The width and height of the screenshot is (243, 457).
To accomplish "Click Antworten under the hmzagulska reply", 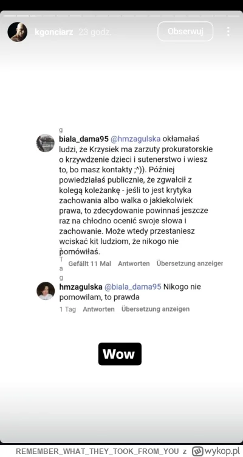I will tap(98, 309).
